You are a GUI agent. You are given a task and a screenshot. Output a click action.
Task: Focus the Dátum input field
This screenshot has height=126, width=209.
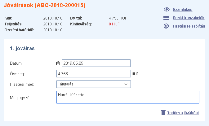96,63
